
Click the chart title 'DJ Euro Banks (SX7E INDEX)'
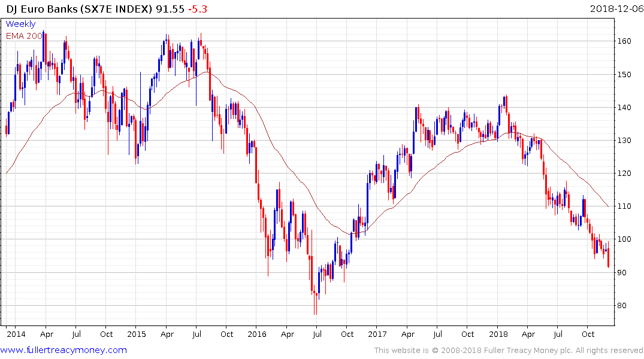point(79,9)
